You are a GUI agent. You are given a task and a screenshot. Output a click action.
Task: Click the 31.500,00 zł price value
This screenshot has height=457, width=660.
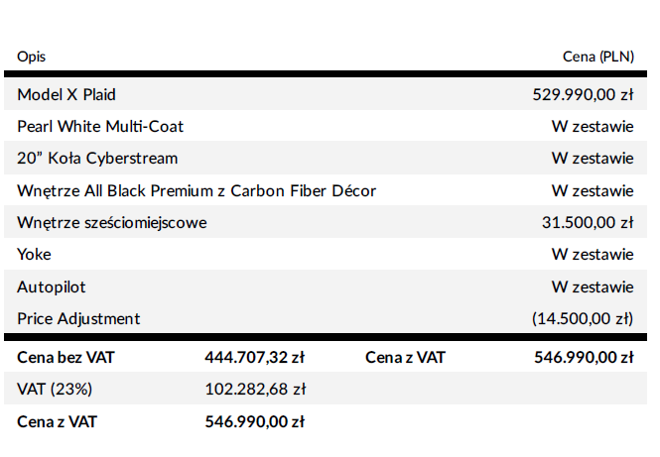[x=588, y=222]
